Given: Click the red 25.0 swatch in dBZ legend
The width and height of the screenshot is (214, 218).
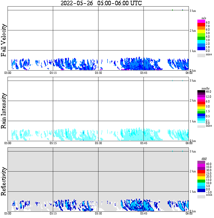Looking at the screenshot, I should coord(201,172).
